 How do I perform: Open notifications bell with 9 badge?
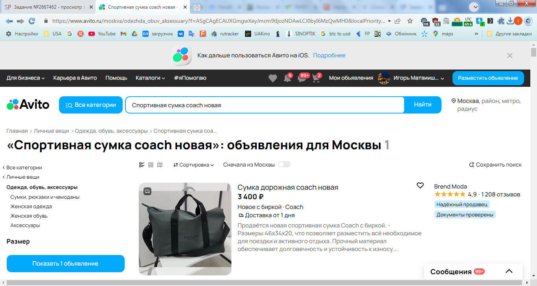288,78
